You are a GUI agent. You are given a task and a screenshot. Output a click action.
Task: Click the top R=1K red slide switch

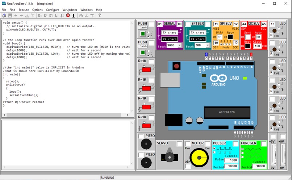pos(146,70)
